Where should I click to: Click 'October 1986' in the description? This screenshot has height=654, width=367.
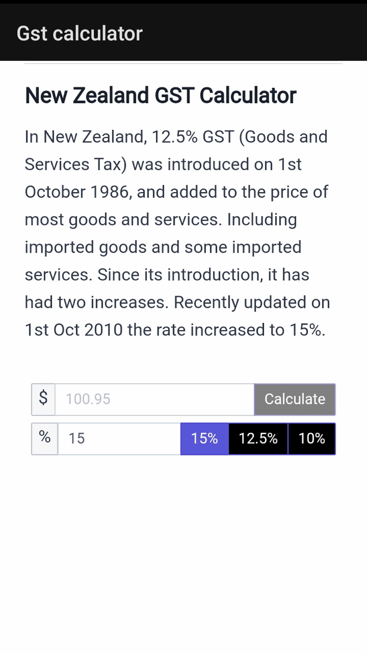tap(77, 192)
